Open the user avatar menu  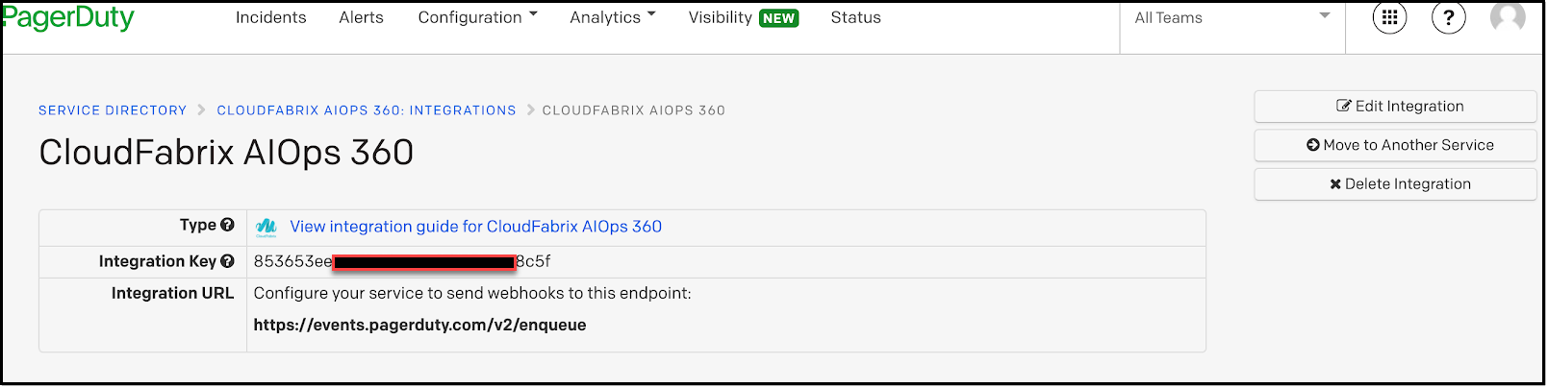(1508, 17)
